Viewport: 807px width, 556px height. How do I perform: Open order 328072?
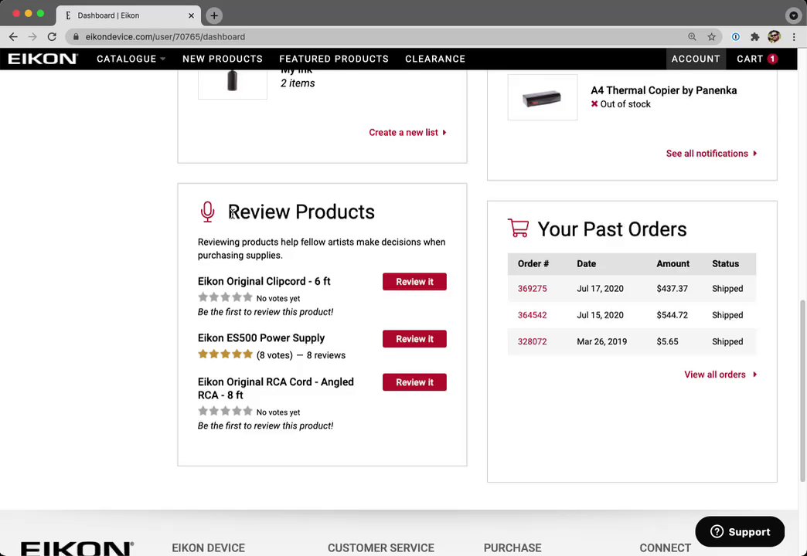pos(532,341)
